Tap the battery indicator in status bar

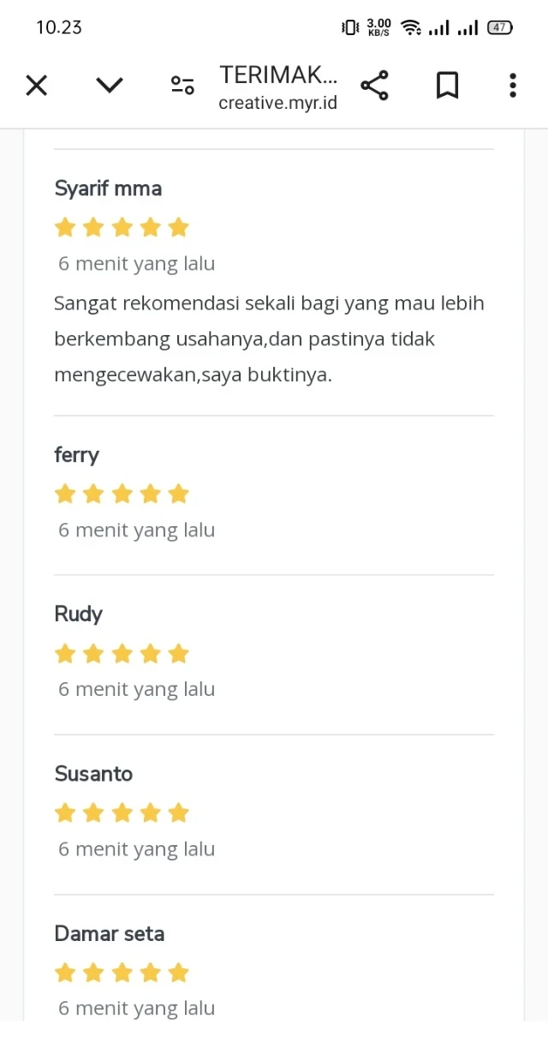500,27
